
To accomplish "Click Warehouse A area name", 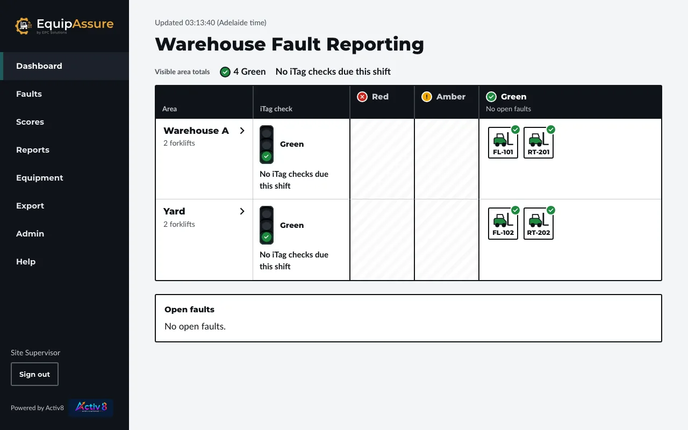I will 196,131.
